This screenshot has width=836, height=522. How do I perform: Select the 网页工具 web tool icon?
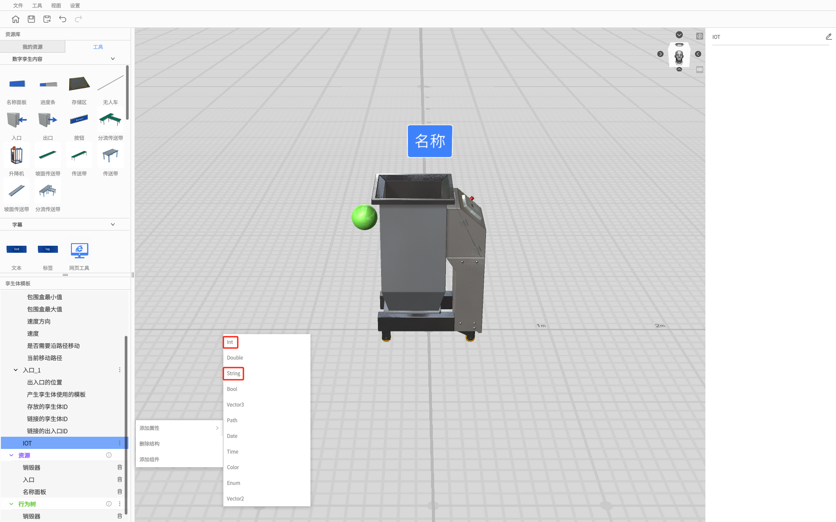click(79, 251)
